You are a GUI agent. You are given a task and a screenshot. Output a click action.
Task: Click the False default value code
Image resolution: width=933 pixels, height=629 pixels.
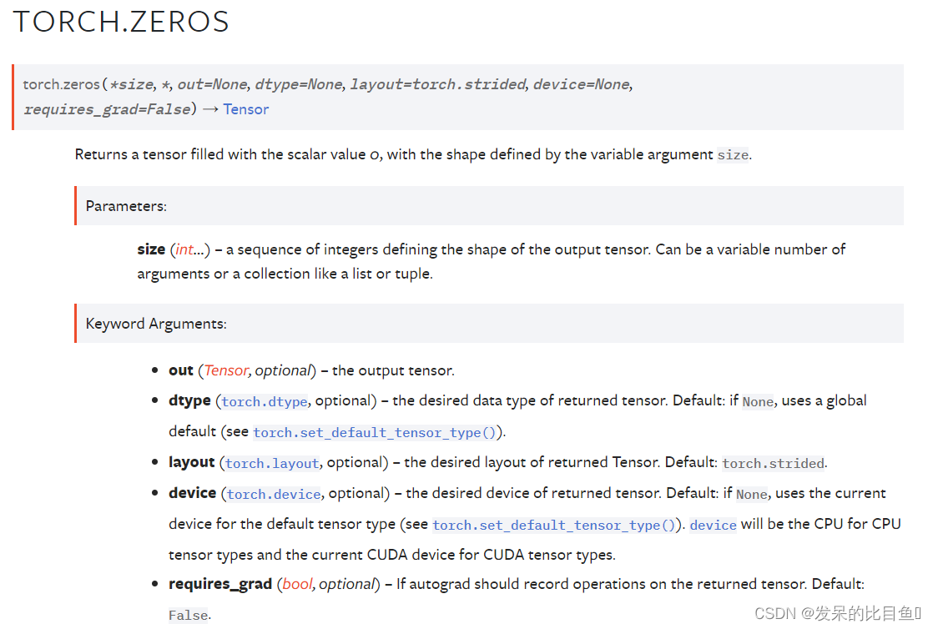click(188, 616)
